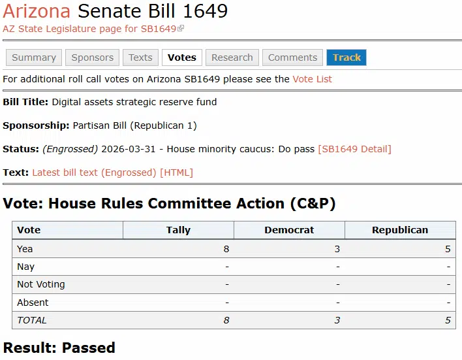This screenshot has height=360, width=462.
Task: Go to the Texts tab
Action: [140, 57]
